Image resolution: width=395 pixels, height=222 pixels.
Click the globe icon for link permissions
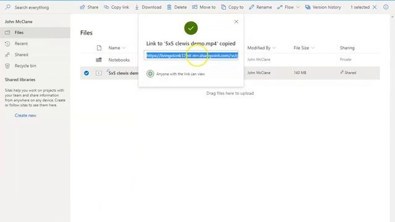[x=150, y=74]
